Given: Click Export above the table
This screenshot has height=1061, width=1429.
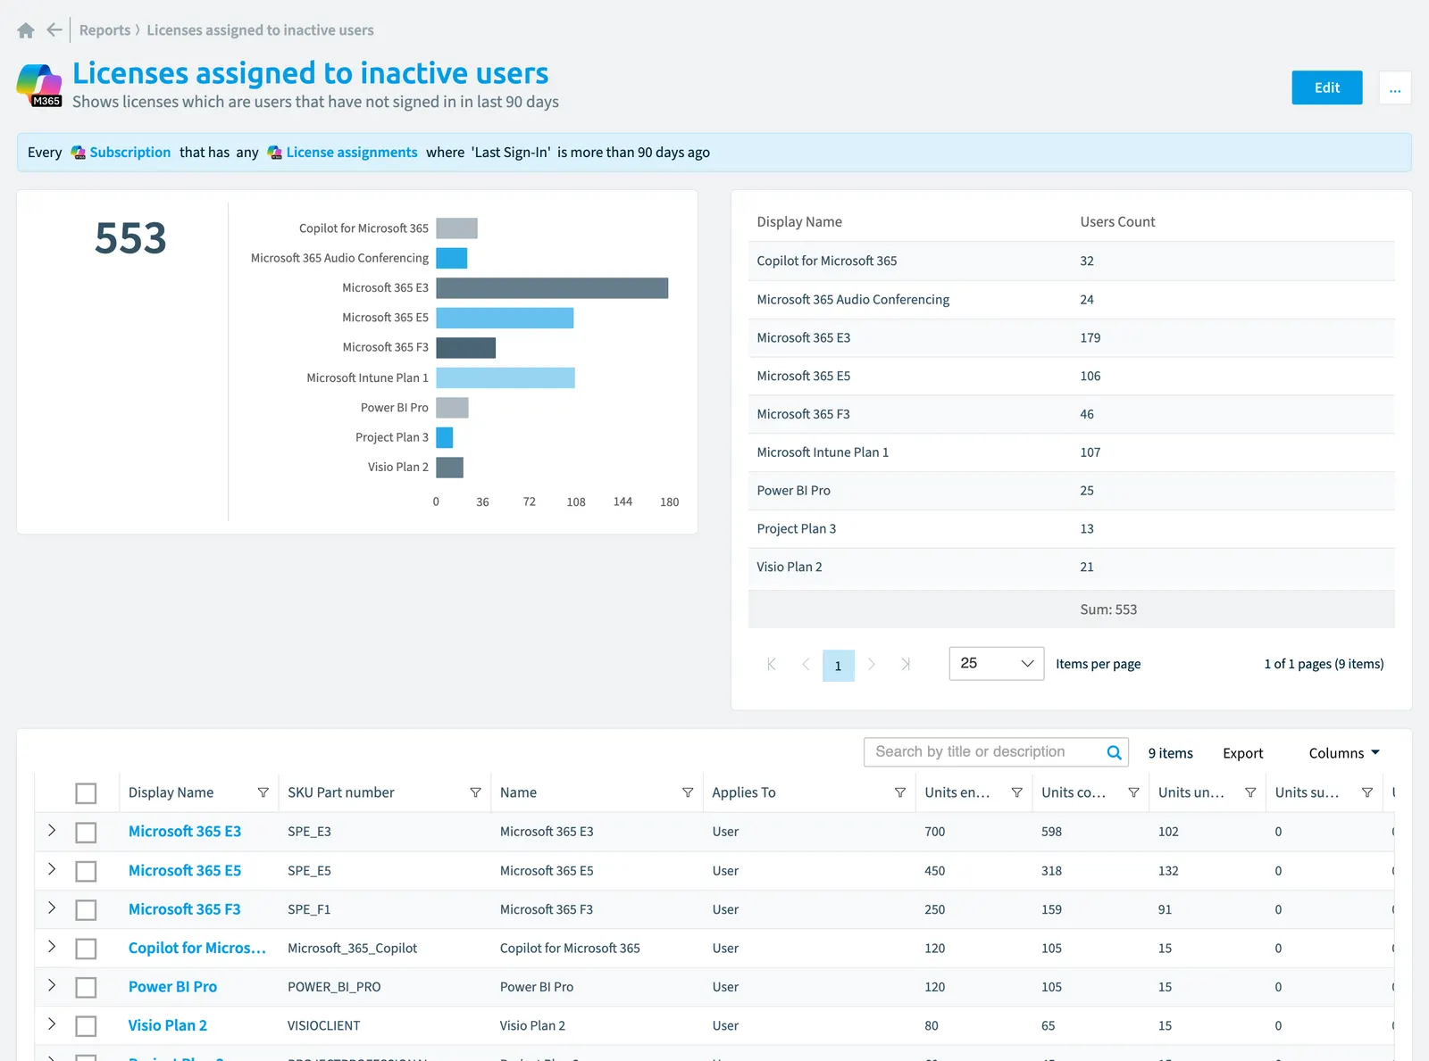Looking at the screenshot, I should [x=1242, y=753].
